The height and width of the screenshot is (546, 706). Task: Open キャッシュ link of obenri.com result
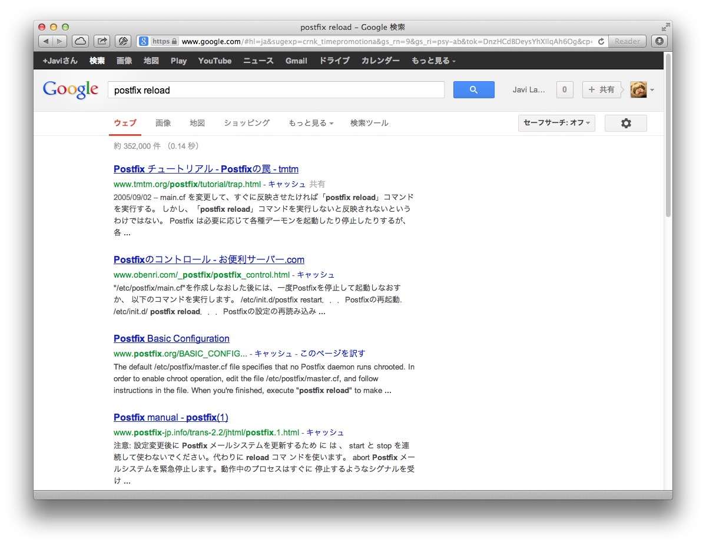pyautogui.click(x=316, y=275)
